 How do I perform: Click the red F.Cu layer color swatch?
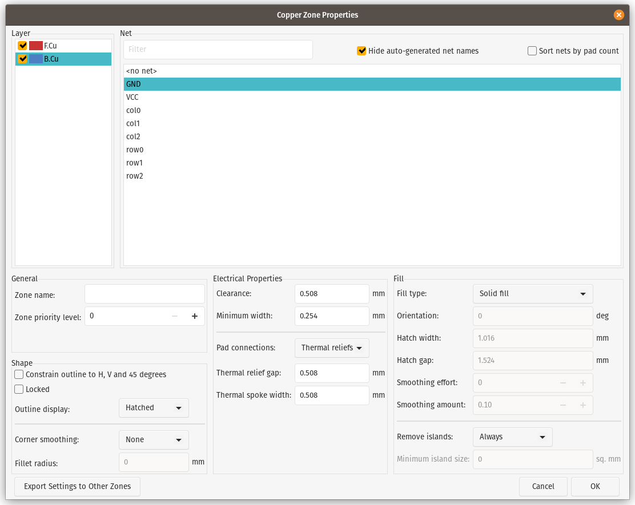pyautogui.click(x=36, y=46)
